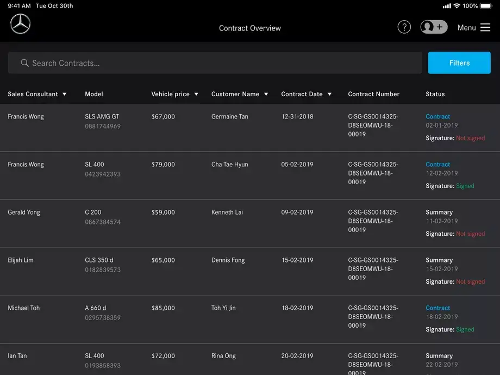
Task: Click contract date 09-02-2019
Action: coord(297,212)
